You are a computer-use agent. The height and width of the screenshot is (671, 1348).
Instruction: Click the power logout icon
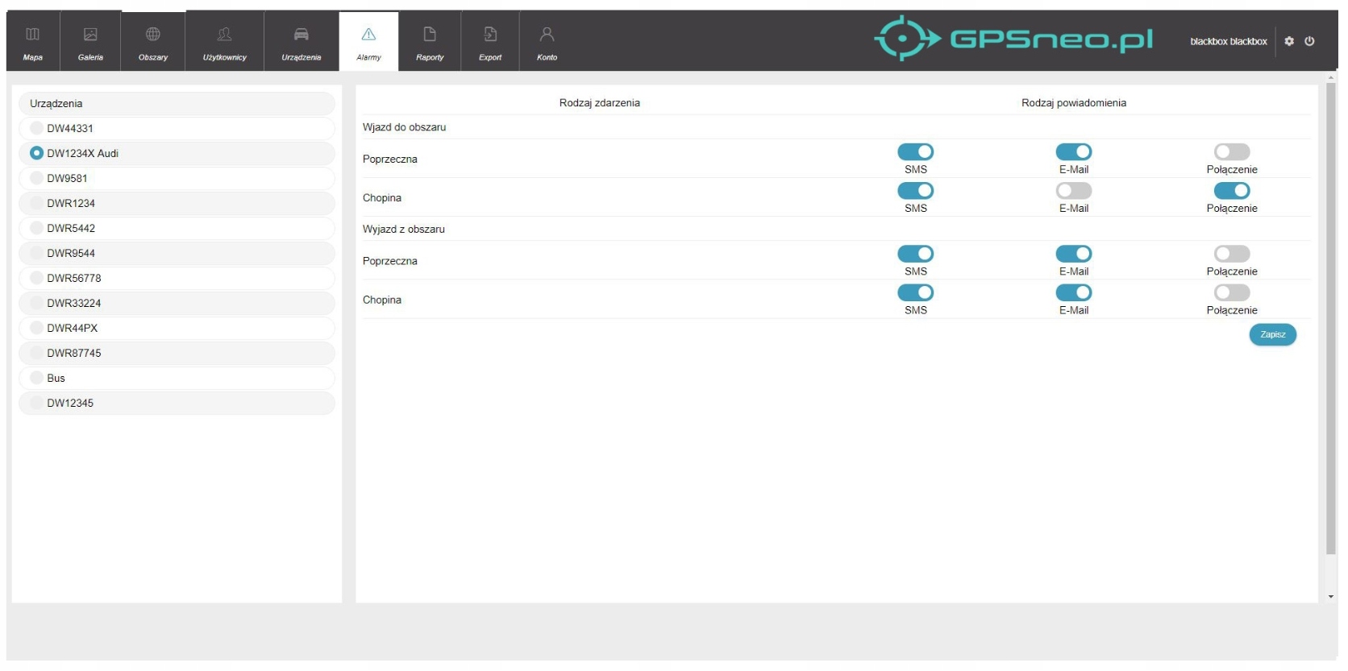coord(1309,41)
